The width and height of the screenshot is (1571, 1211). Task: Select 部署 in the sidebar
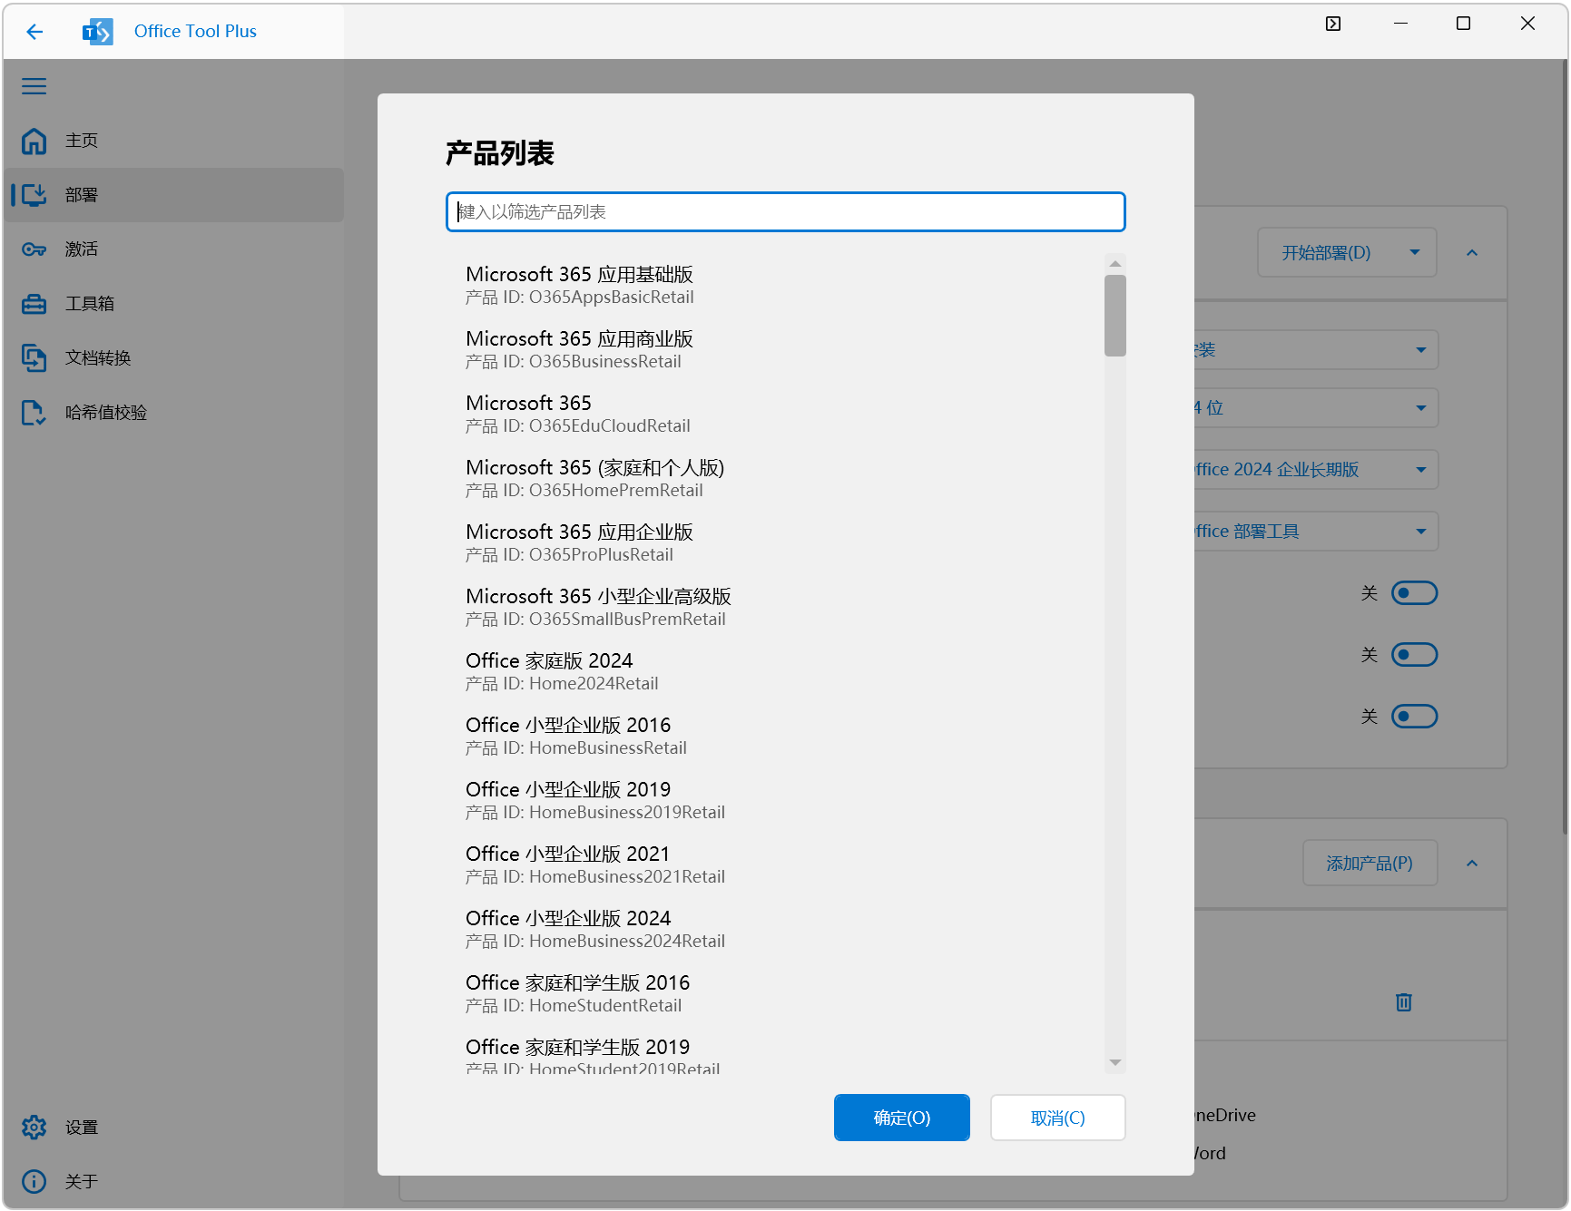coord(173,195)
